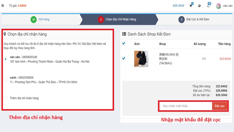Click the user avatar icon

(x=218, y=6)
